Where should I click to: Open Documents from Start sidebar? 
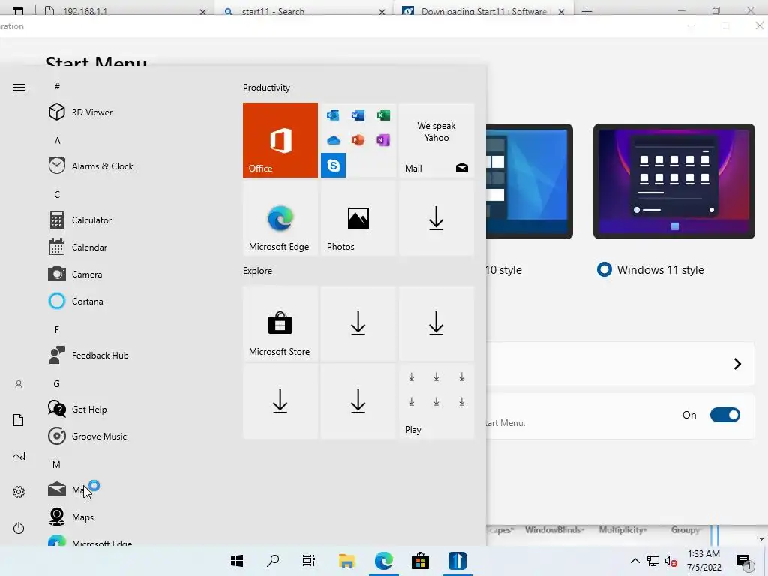pyautogui.click(x=19, y=420)
